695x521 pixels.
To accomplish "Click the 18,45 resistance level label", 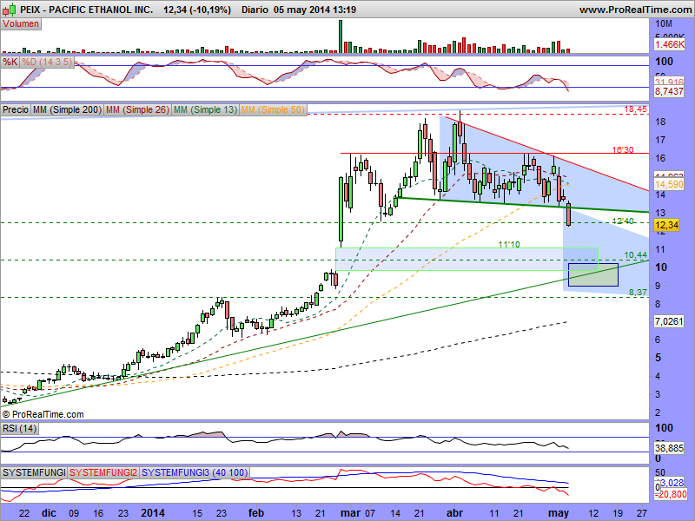I will [636, 109].
